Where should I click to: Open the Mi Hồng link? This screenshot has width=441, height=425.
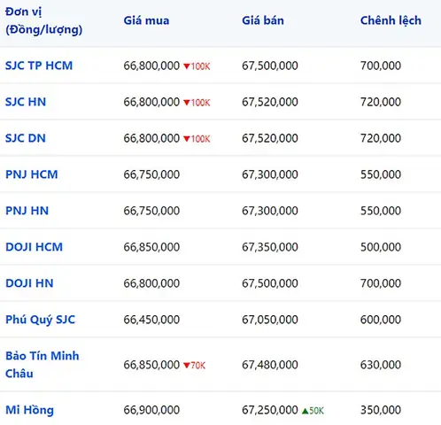(29, 410)
